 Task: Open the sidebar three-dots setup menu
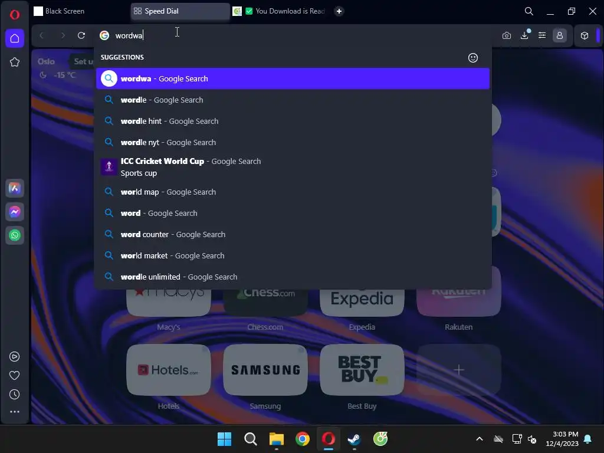(14, 412)
